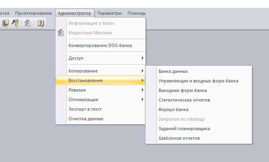
Task: Choose Шаблонов отчетов entry
Action: click(179, 138)
